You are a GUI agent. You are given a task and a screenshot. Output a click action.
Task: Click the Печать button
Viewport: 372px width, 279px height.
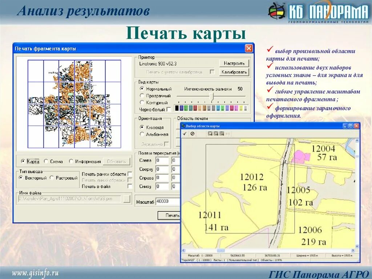click(169, 215)
